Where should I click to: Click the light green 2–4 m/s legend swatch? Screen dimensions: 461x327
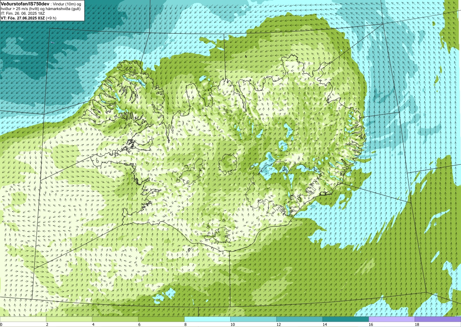[69, 319]
